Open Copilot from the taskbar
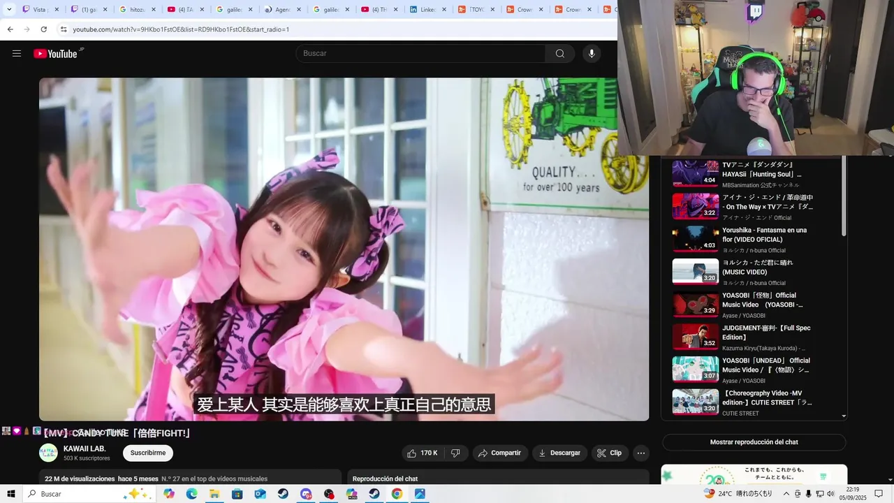This screenshot has width=894, height=503. [168, 494]
